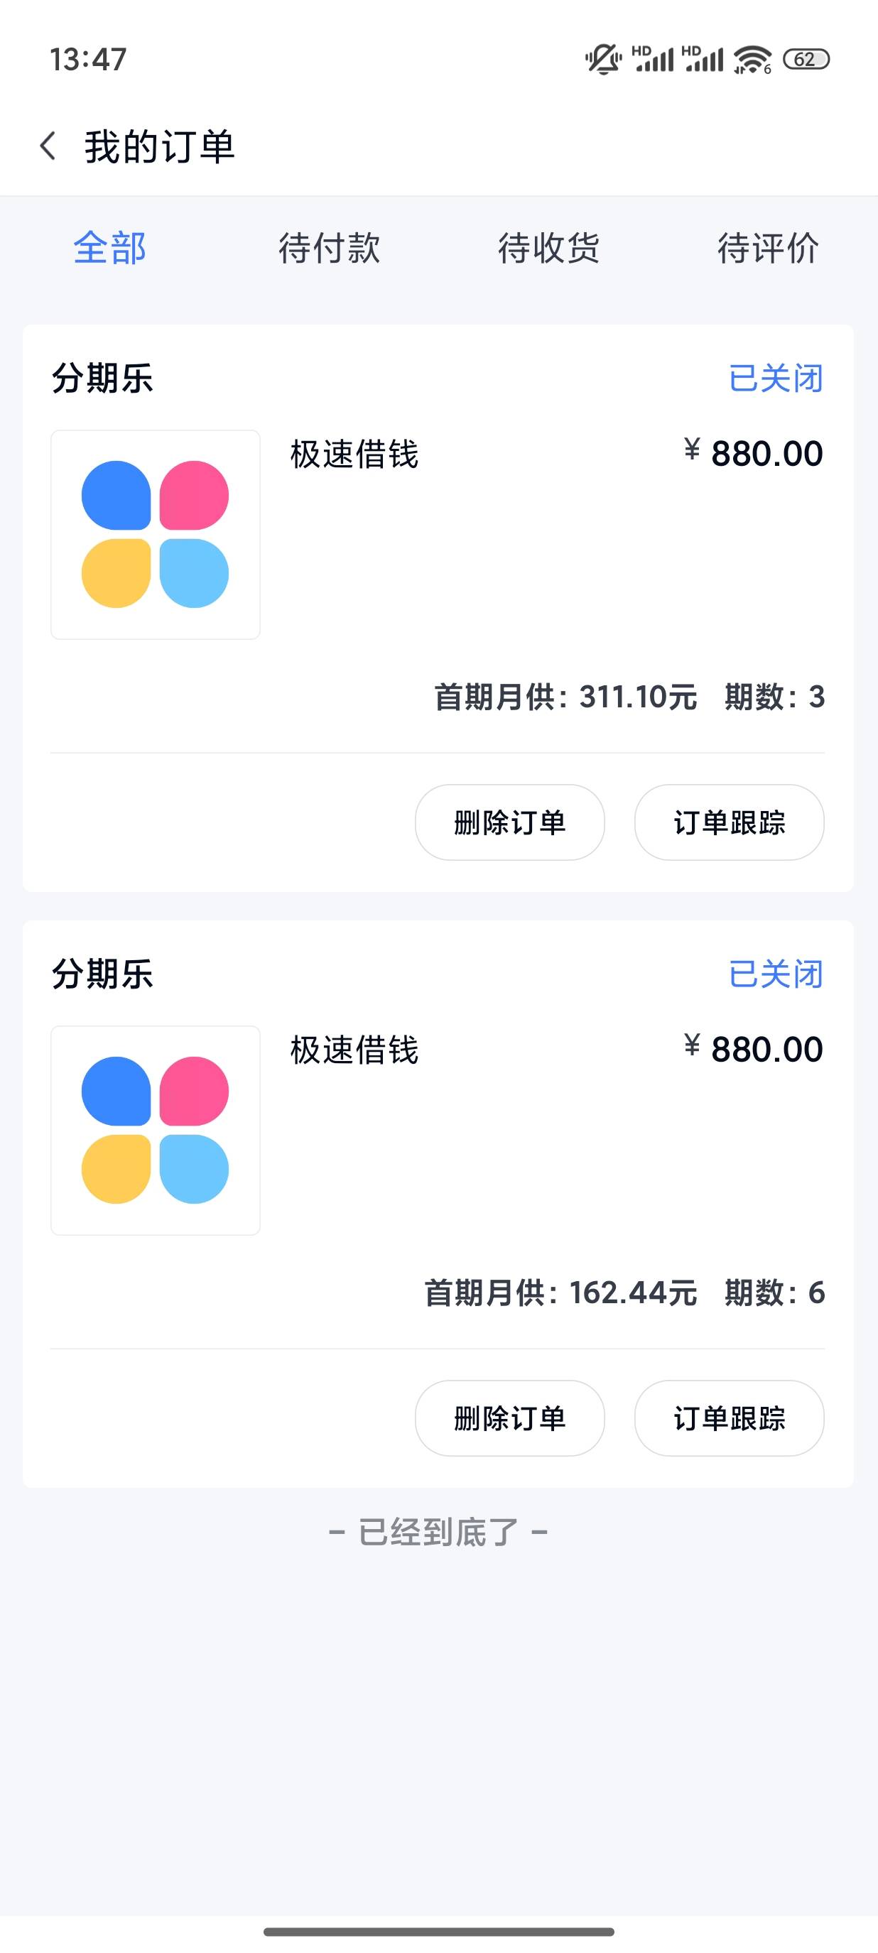Open the second 极速借钱 product logo

(156, 1131)
